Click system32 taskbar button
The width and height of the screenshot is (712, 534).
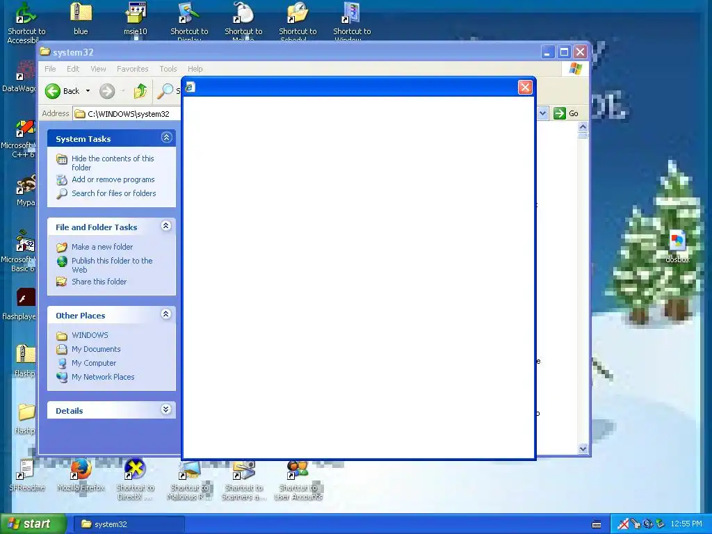129,524
